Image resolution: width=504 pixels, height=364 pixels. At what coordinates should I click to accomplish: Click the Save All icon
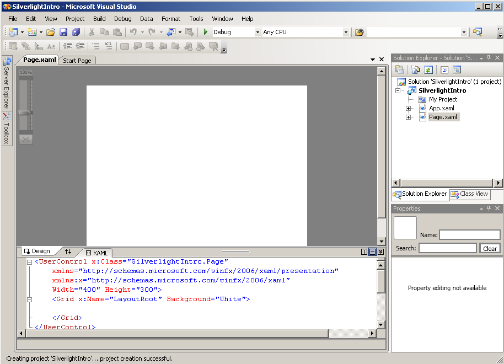76,32
